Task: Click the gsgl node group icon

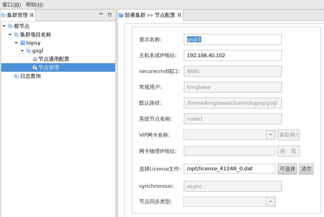Action: (29, 51)
